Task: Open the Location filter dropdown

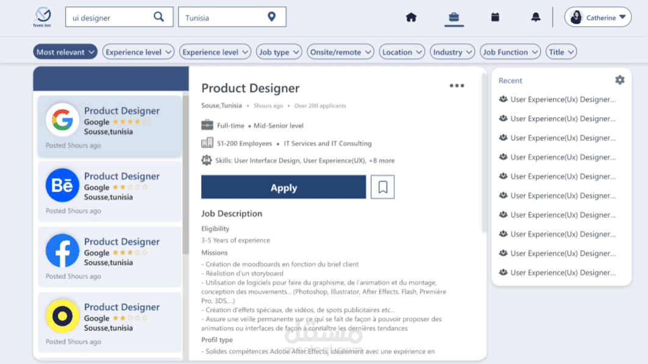Action: 402,52
